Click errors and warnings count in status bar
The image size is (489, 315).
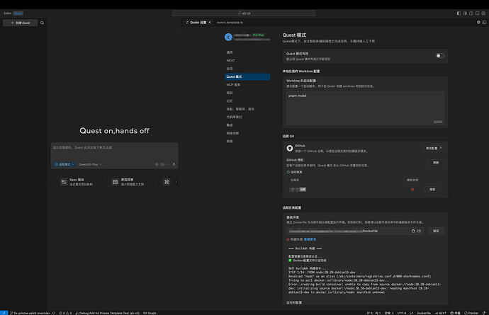click(65, 313)
